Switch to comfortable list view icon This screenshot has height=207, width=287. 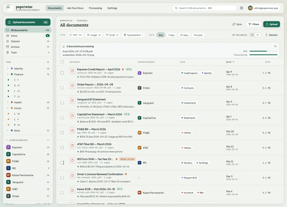click(x=257, y=35)
